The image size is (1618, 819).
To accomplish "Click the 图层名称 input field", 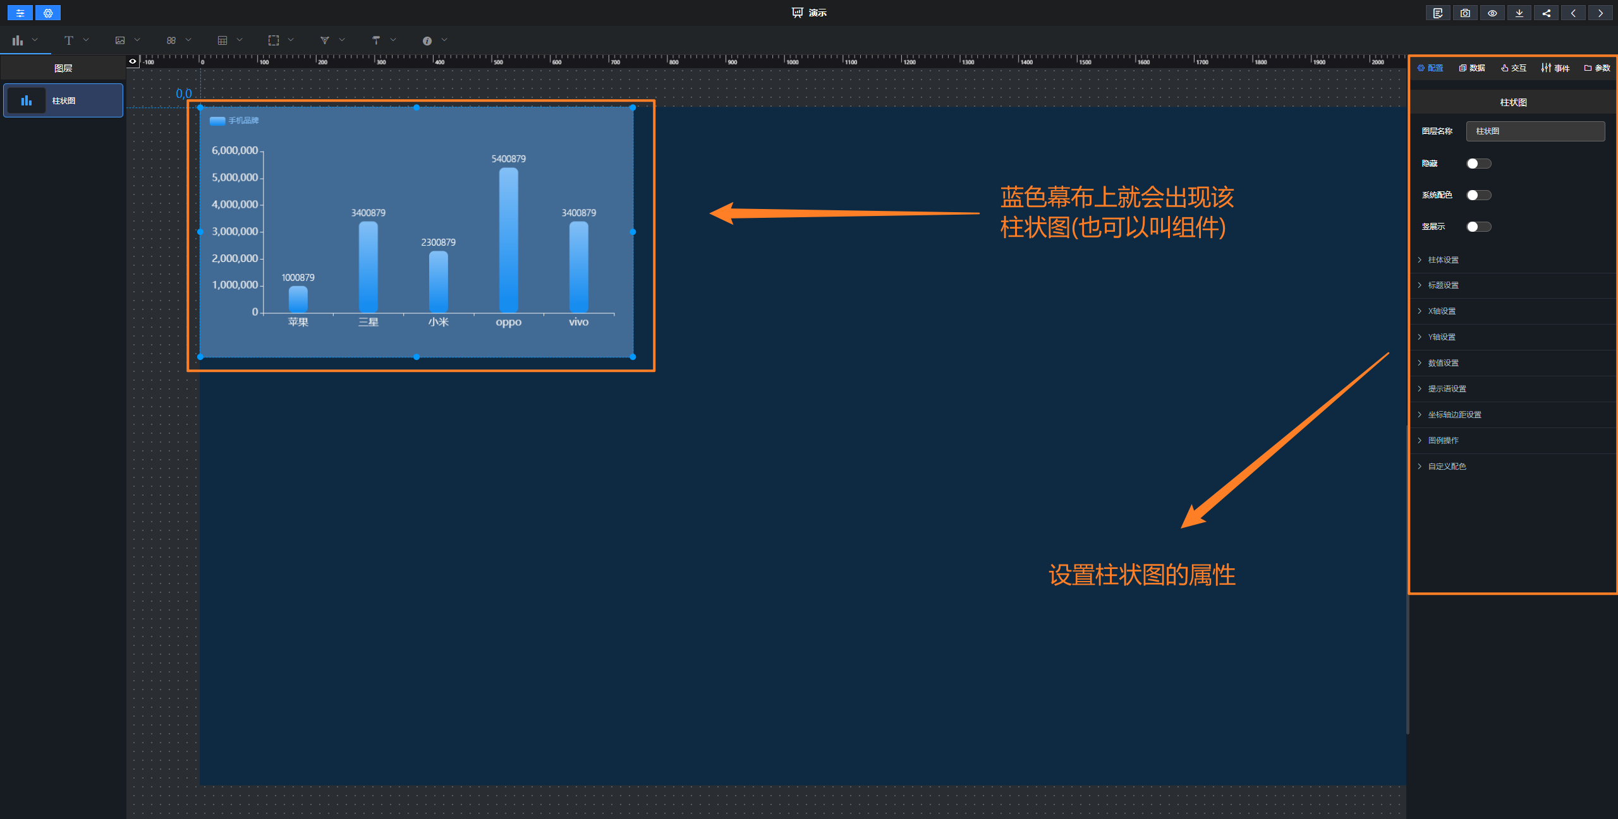I will 1535,131.
